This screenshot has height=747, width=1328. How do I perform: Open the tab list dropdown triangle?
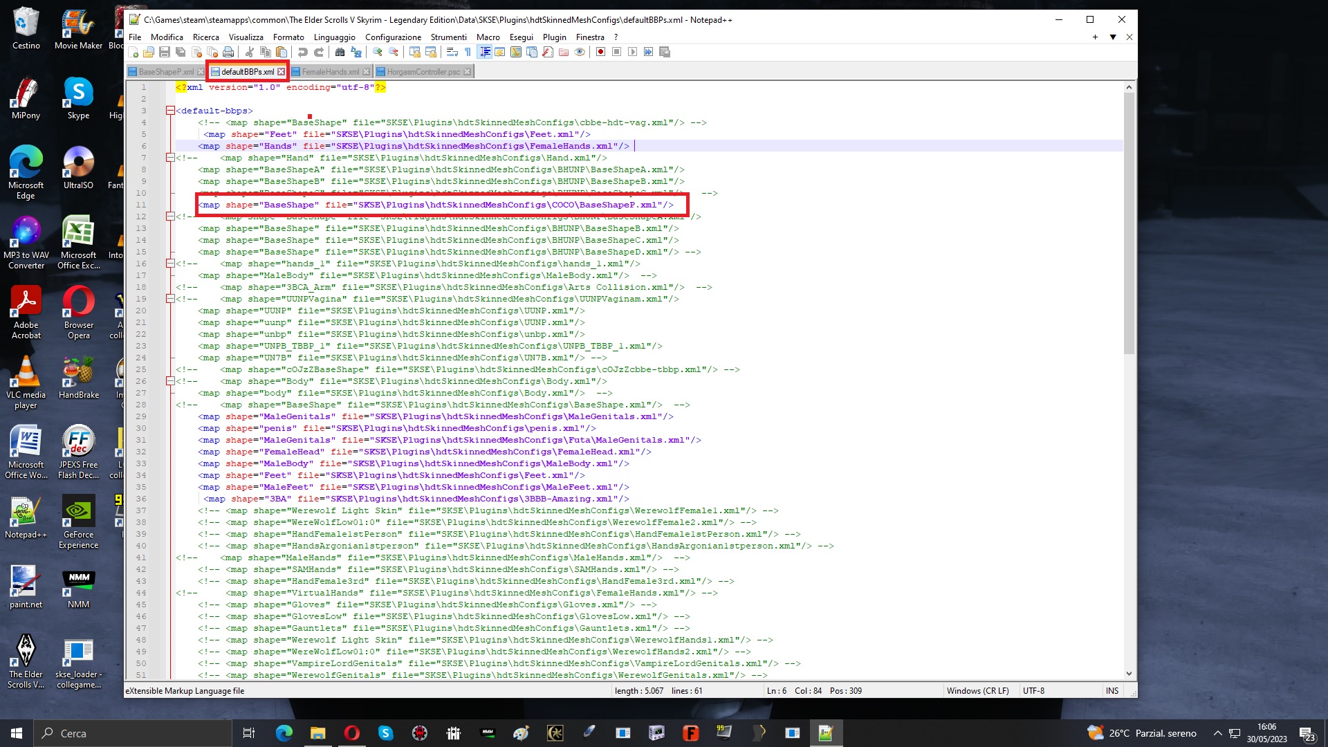pyautogui.click(x=1113, y=37)
